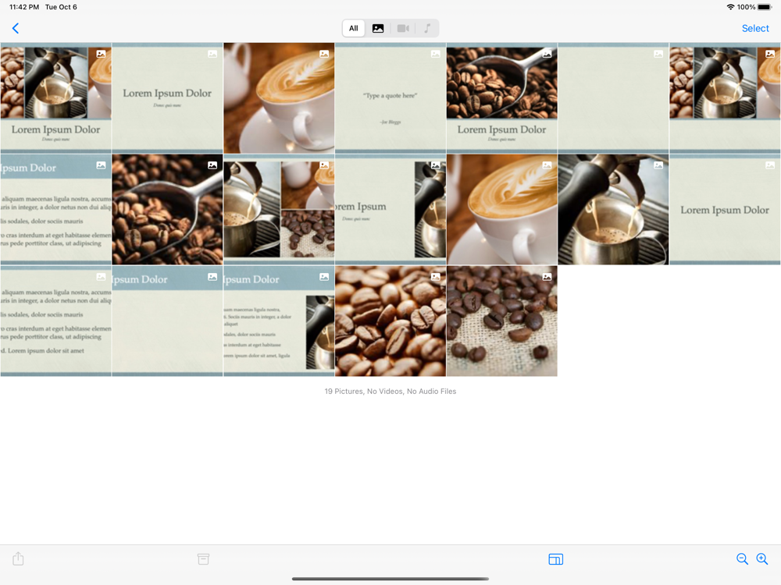Zoom out thumbnails with minus magnifier
This screenshot has height=585, width=781.
(x=742, y=559)
